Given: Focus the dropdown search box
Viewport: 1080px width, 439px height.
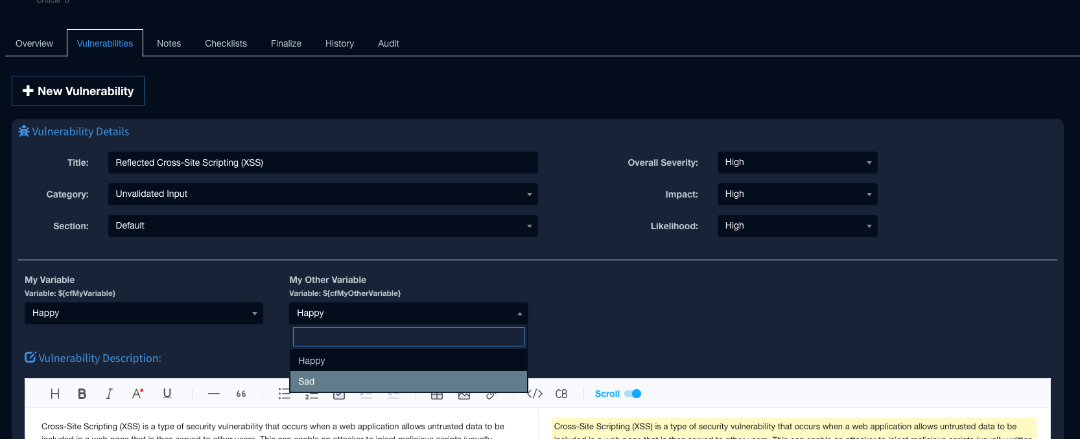Looking at the screenshot, I should point(408,337).
